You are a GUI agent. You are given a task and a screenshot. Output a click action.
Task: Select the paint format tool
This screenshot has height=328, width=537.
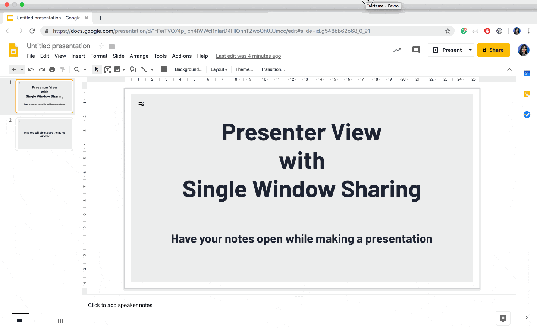[x=63, y=69]
